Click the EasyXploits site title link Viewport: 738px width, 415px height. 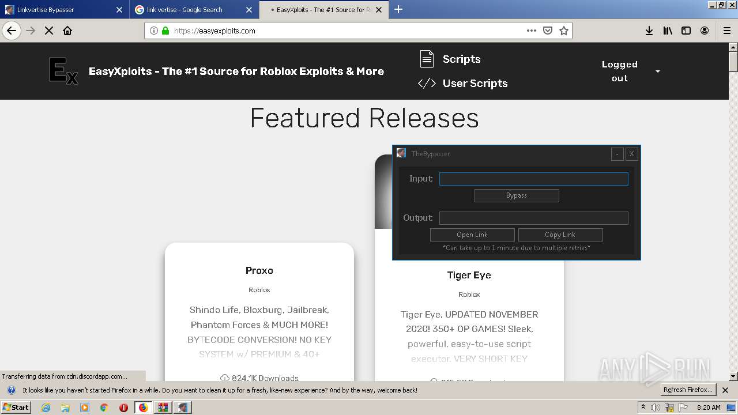[236, 71]
